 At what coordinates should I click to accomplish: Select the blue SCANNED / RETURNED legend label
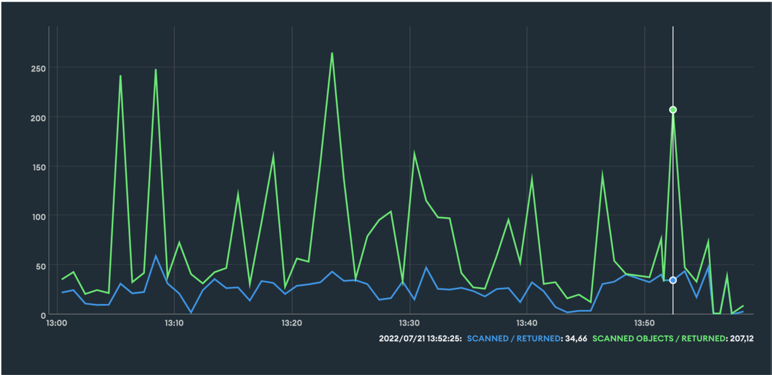coord(513,339)
